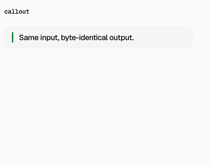The height and width of the screenshot is (164, 210).
Task: Select the callout sentence text
Action: (76, 38)
